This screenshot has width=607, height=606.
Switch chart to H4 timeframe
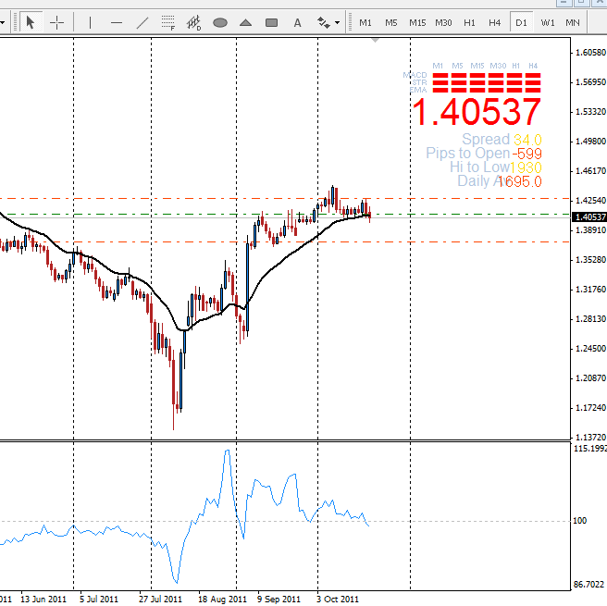(495, 22)
